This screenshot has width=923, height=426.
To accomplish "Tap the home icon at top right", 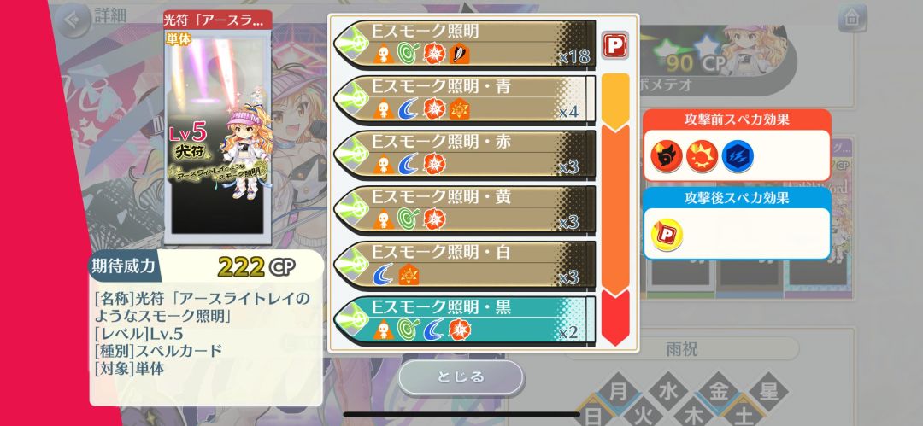I will pyautogui.click(x=852, y=18).
